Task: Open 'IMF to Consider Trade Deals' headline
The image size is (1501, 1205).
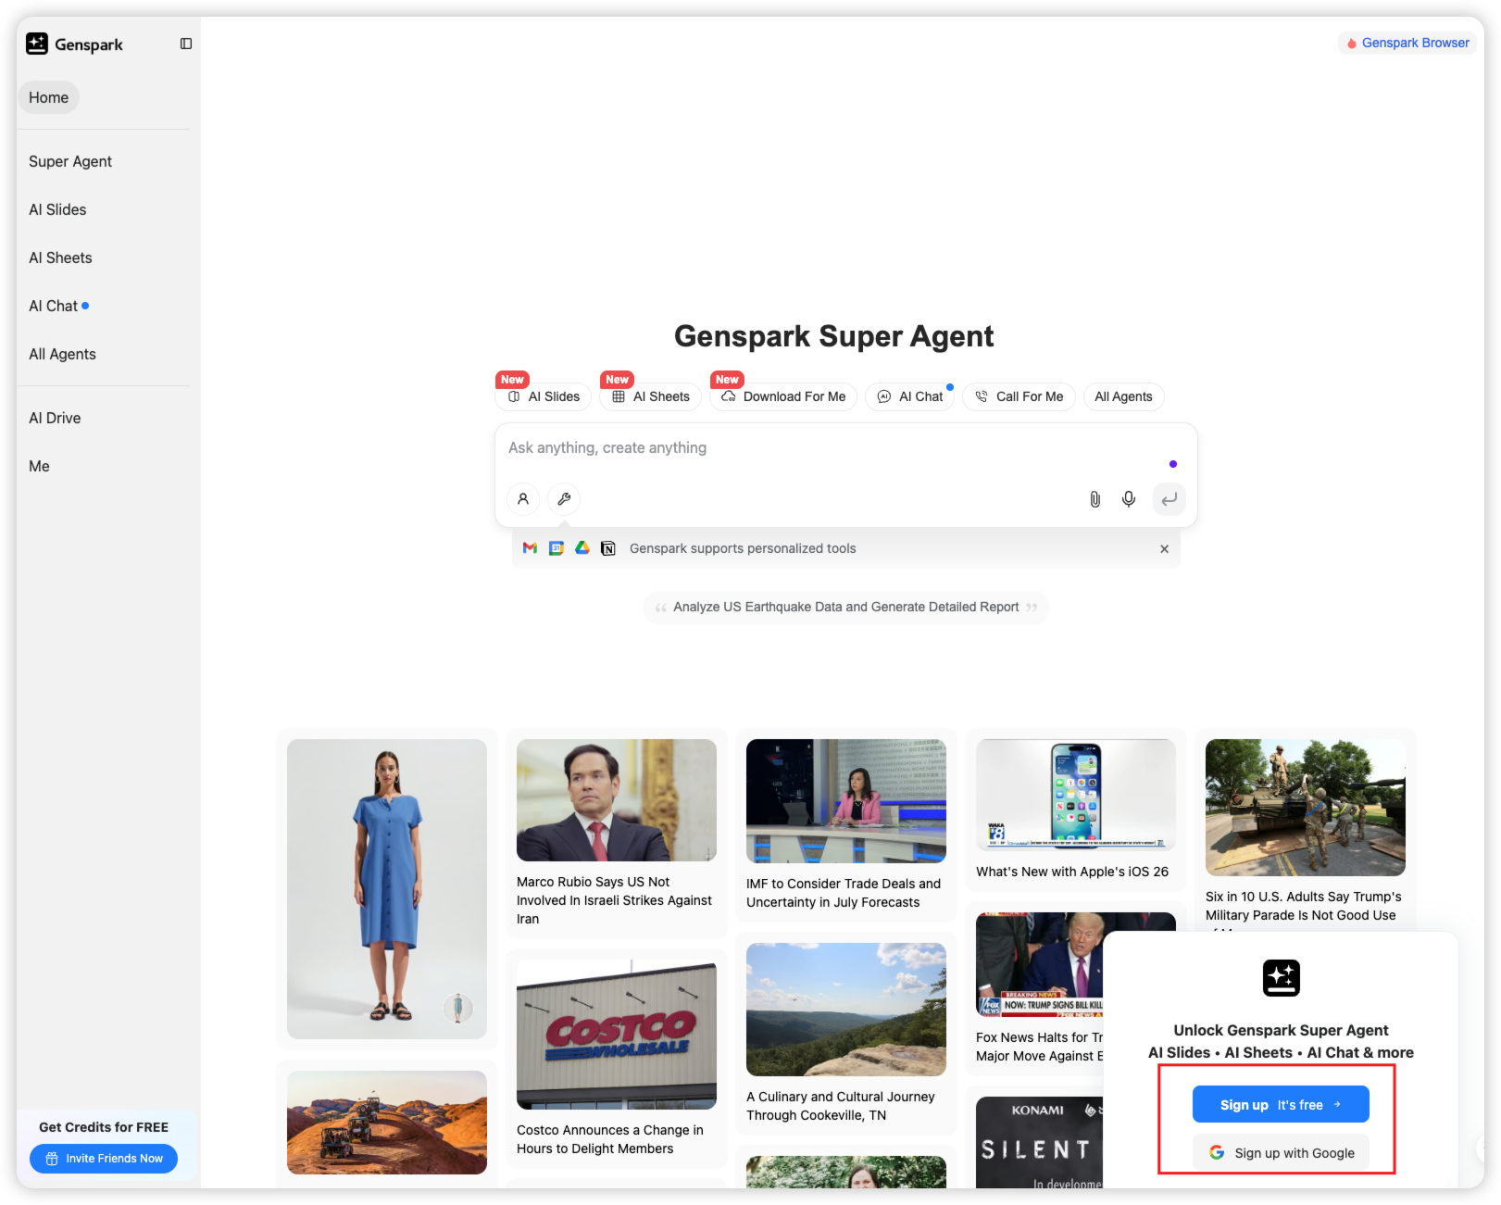Action: 844,893
